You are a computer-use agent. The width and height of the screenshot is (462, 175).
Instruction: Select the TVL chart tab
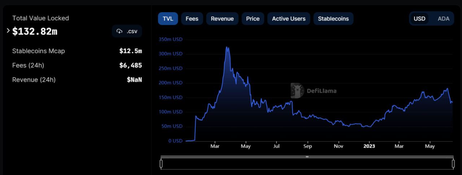coord(168,19)
